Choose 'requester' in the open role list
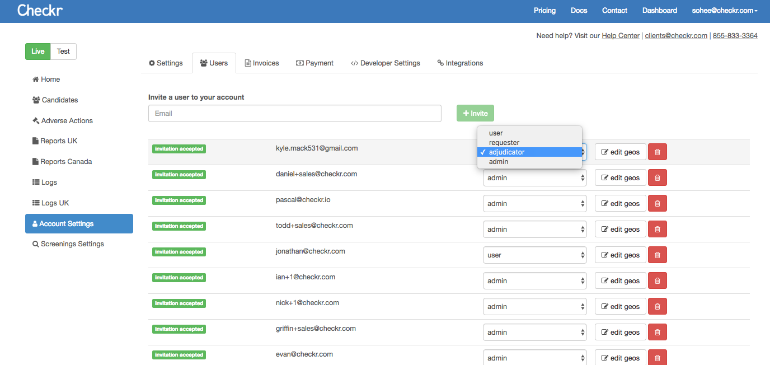This screenshot has width=770, height=365. coord(529,143)
